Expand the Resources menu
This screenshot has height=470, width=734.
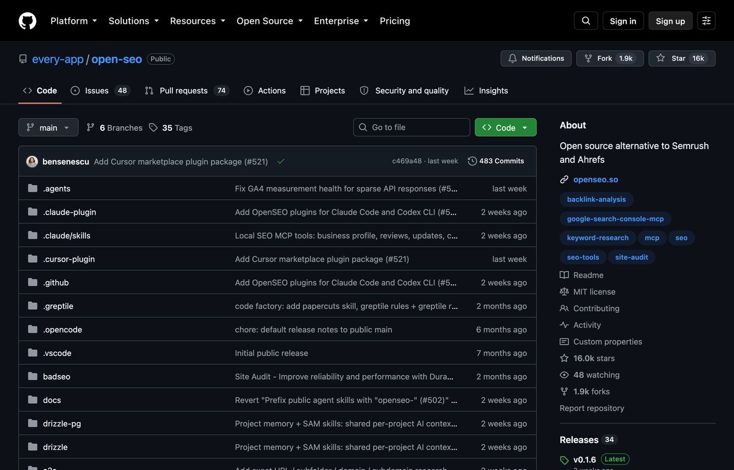[x=198, y=21]
